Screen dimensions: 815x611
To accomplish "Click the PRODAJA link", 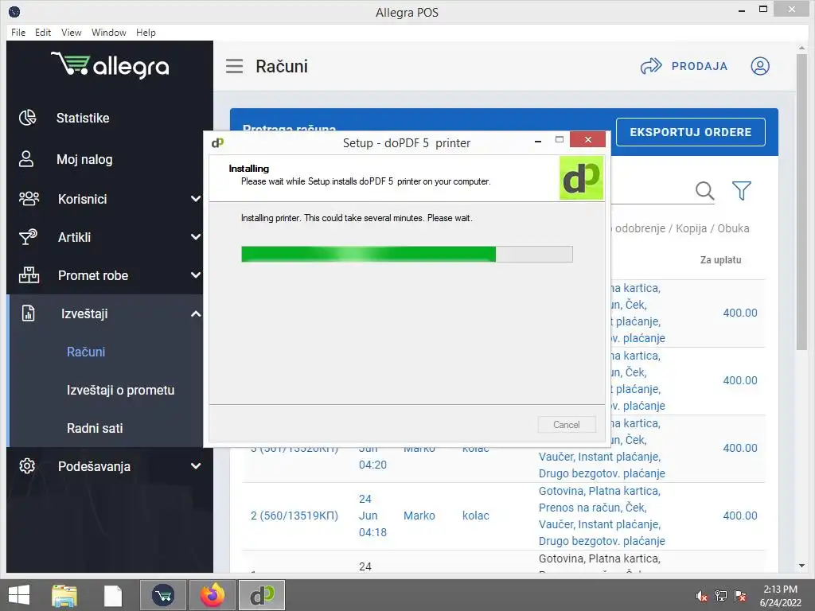I will point(699,66).
